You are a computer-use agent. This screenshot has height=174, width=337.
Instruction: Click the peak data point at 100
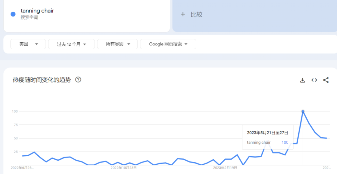pos(303,111)
